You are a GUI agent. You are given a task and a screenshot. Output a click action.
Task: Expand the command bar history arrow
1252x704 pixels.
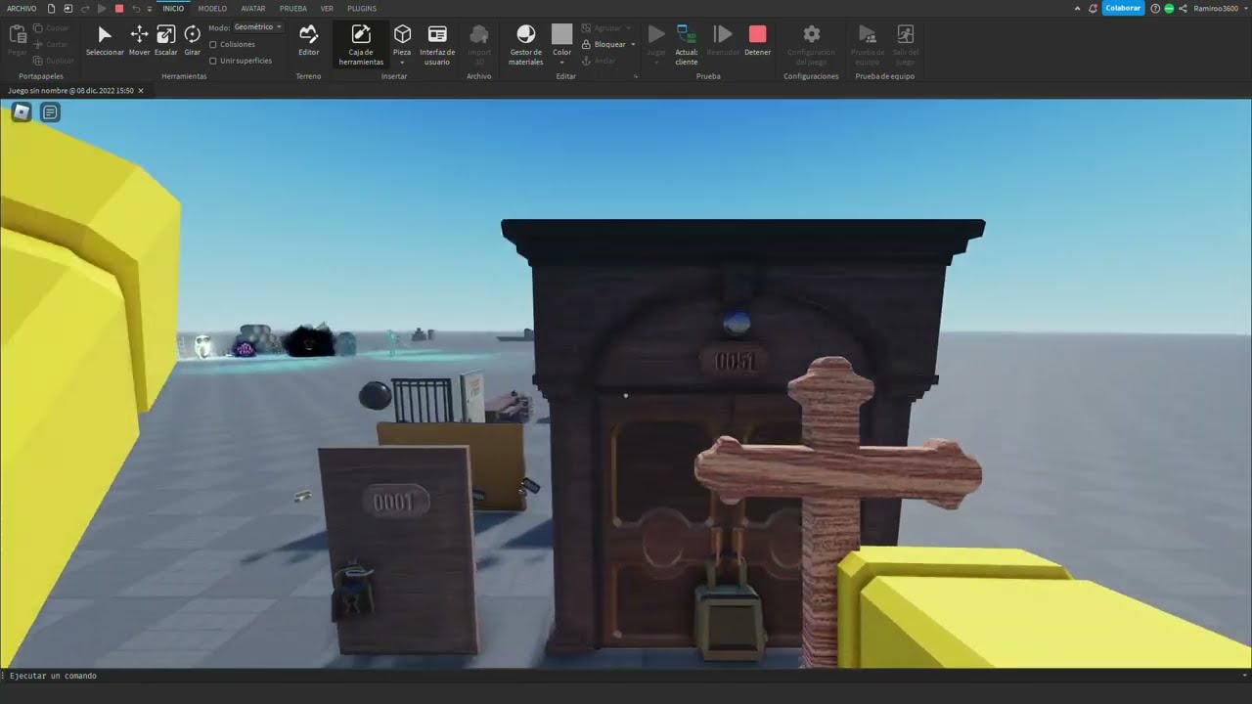(x=1242, y=676)
